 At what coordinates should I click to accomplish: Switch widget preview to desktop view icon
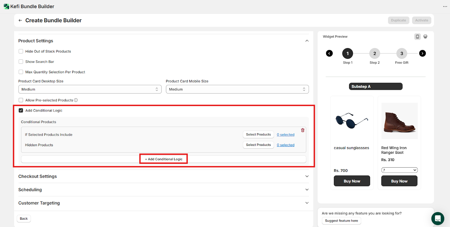pyautogui.click(x=425, y=37)
